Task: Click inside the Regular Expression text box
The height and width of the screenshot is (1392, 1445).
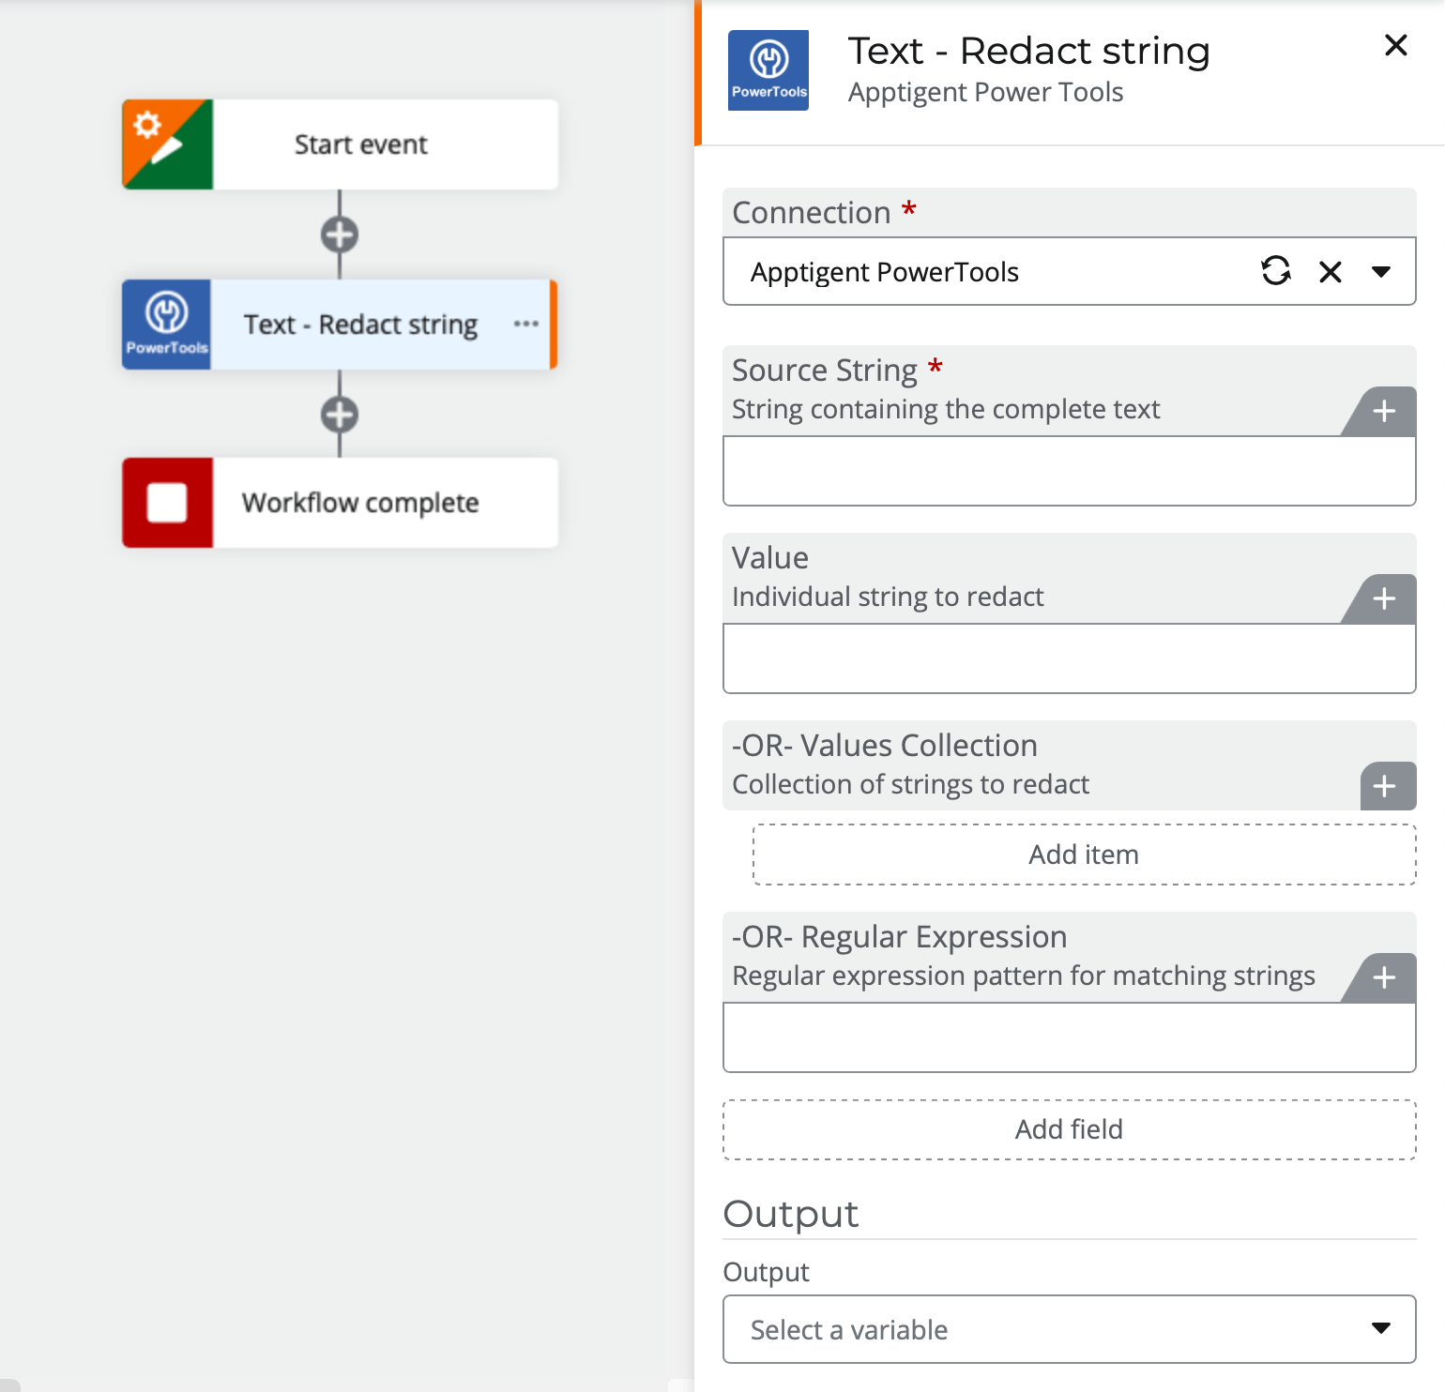Action: tap(1069, 1036)
